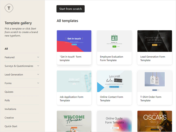Click the Typeform T logo icon
Viewport: 176px width, 132px height.
(9, 8)
